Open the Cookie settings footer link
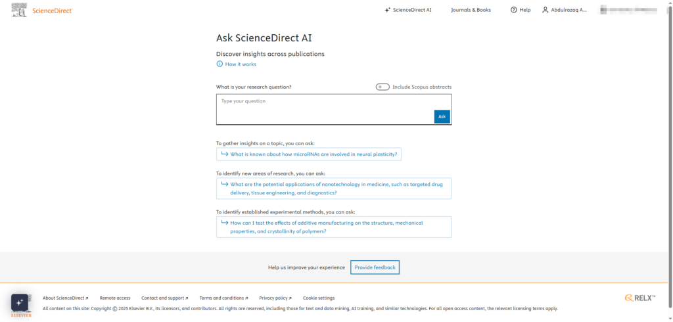Screen dimensions: 673x322 (319, 298)
